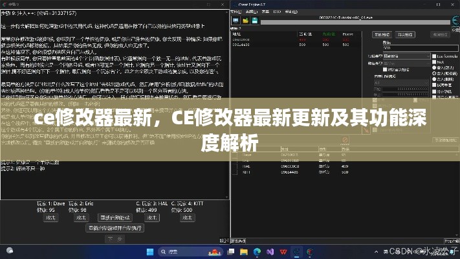Click the green previous value column header
This screenshot has height=259, width=460.
click(x=329, y=34)
